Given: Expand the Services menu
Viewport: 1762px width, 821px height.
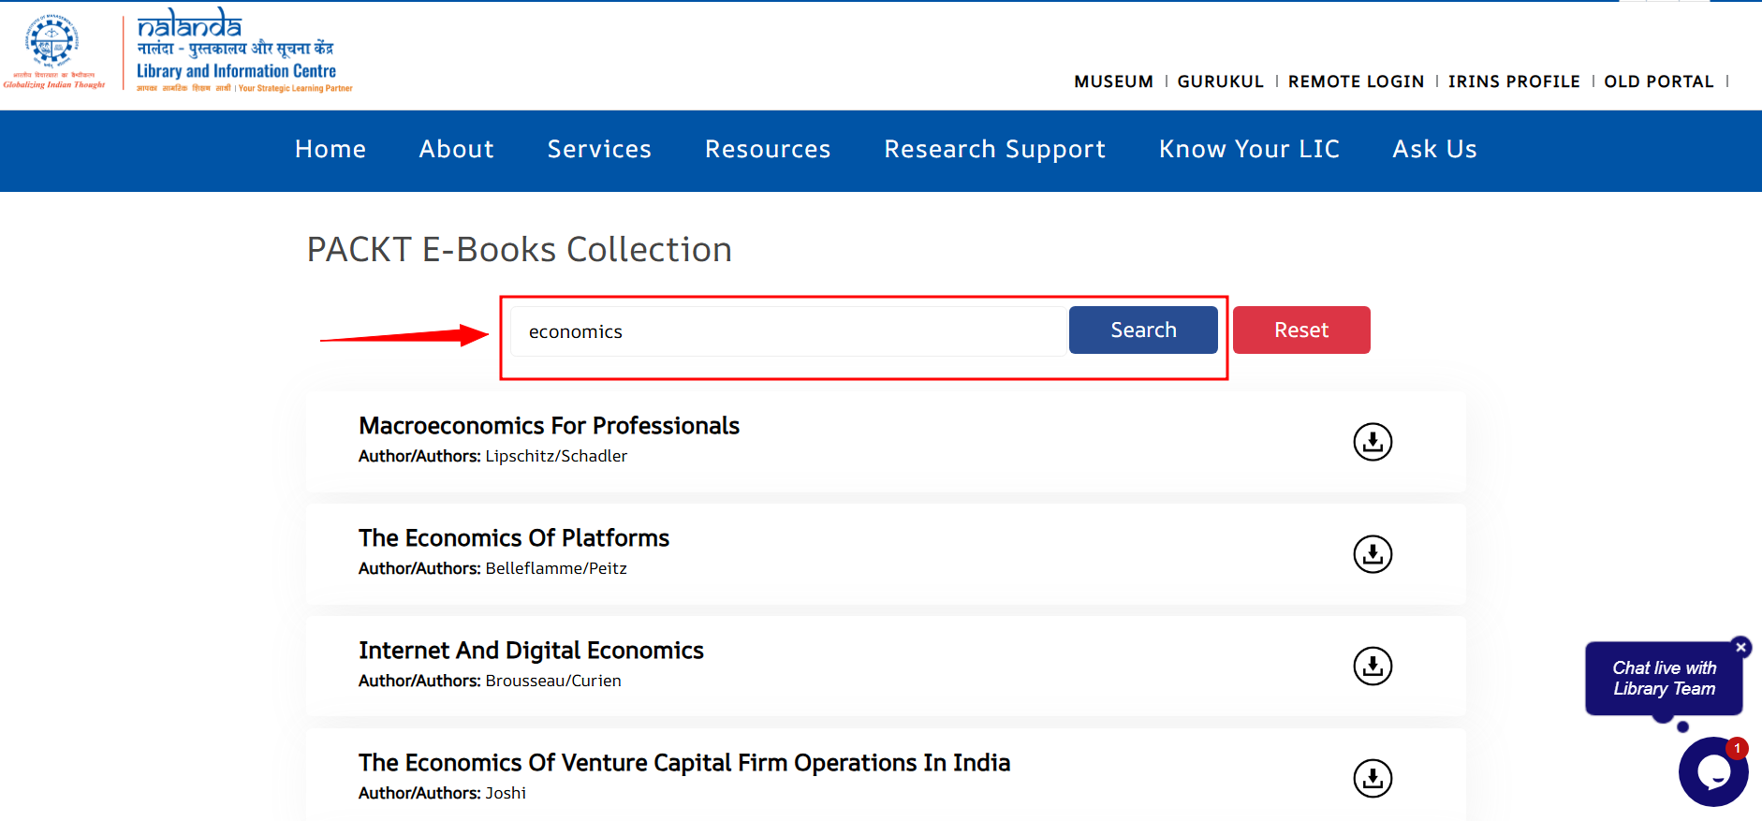Looking at the screenshot, I should coord(599,150).
